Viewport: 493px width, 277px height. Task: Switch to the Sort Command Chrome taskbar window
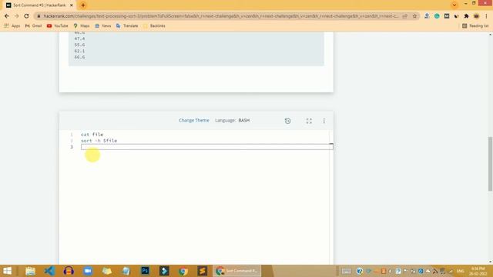(x=236, y=271)
